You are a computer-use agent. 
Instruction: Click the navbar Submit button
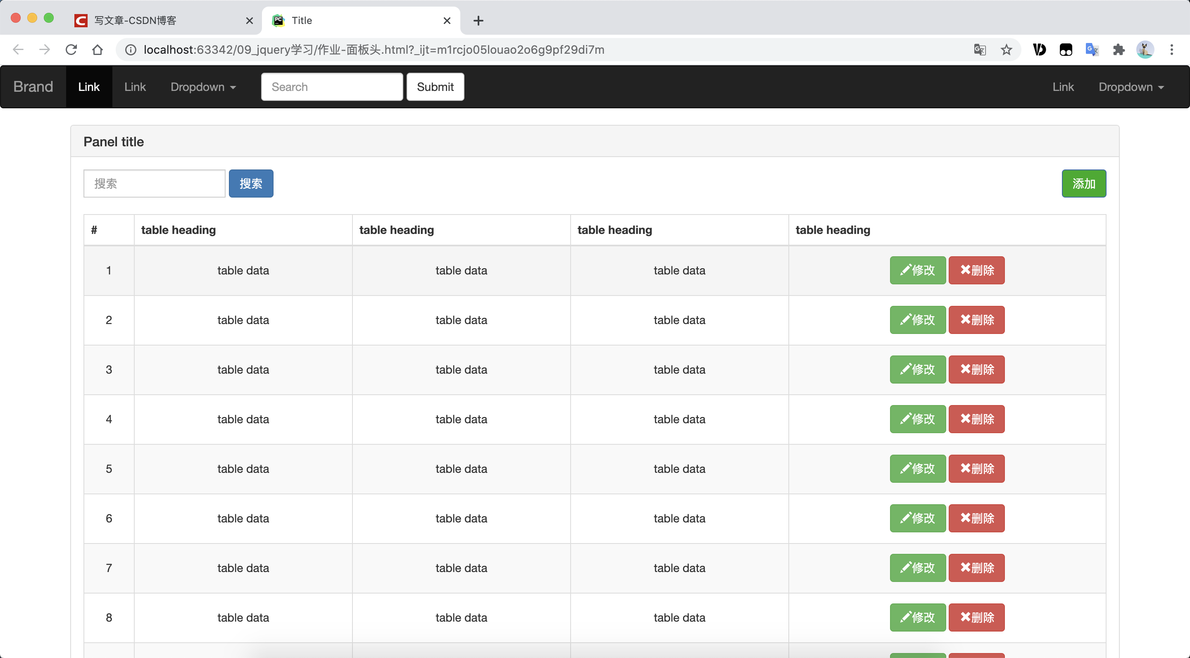point(435,87)
